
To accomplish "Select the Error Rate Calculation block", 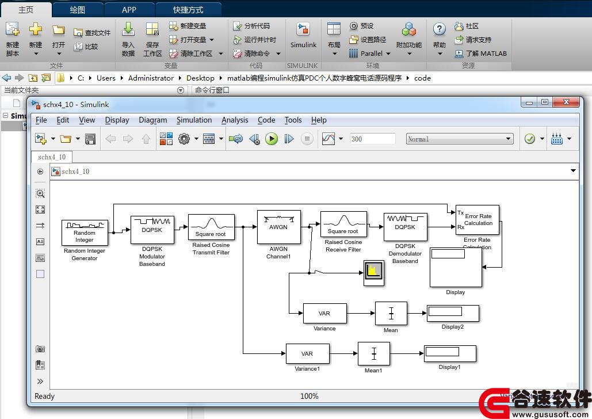I will pos(478,219).
